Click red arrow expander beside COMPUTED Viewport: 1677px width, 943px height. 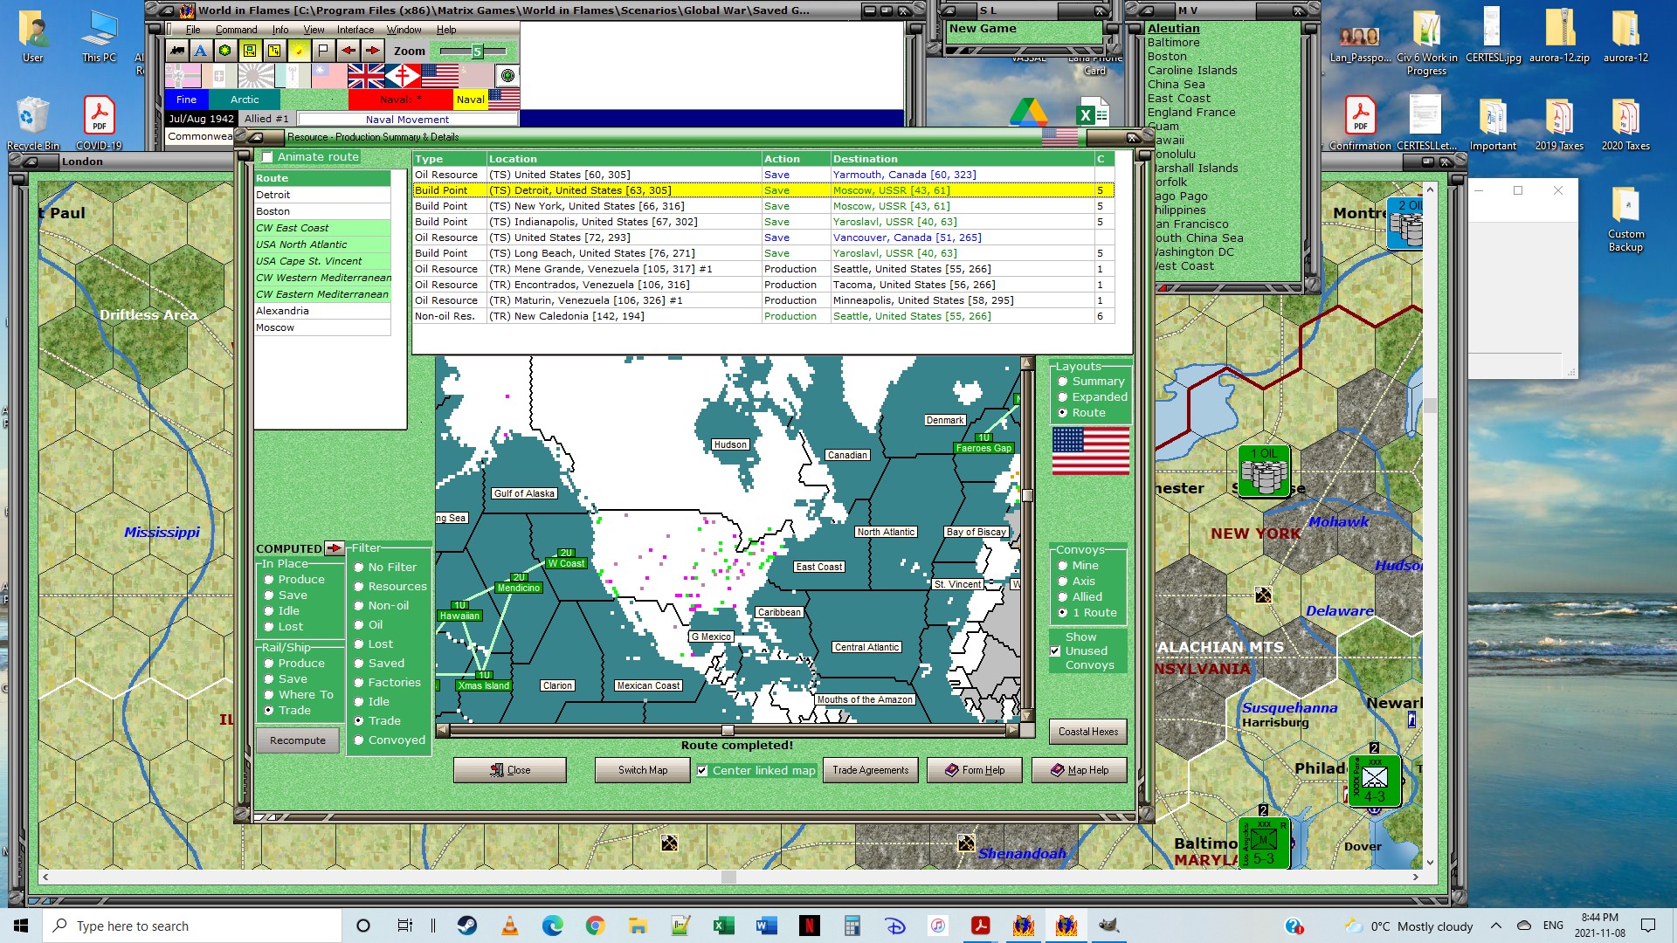(334, 548)
